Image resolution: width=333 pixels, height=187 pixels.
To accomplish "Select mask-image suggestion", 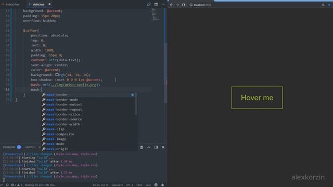I will tap(89, 139).
